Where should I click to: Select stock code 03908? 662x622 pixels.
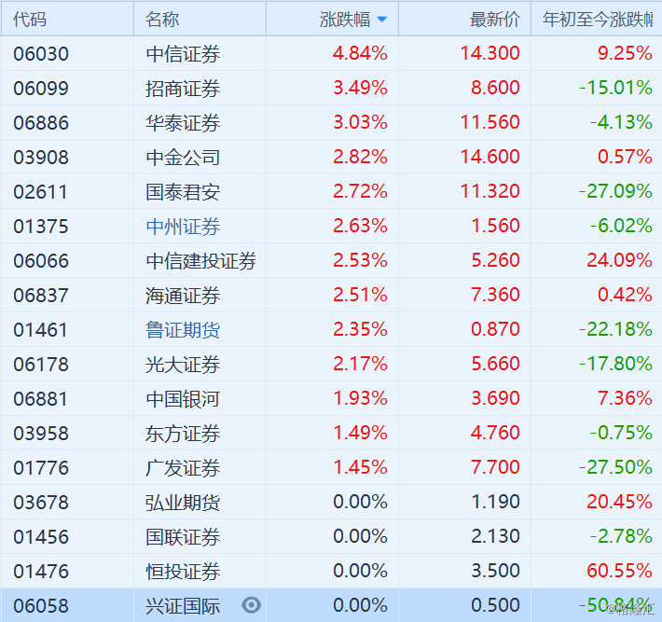(41, 158)
